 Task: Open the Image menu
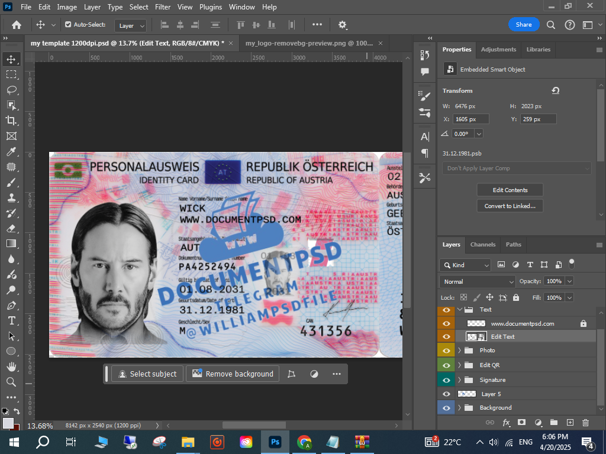(x=67, y=7)
